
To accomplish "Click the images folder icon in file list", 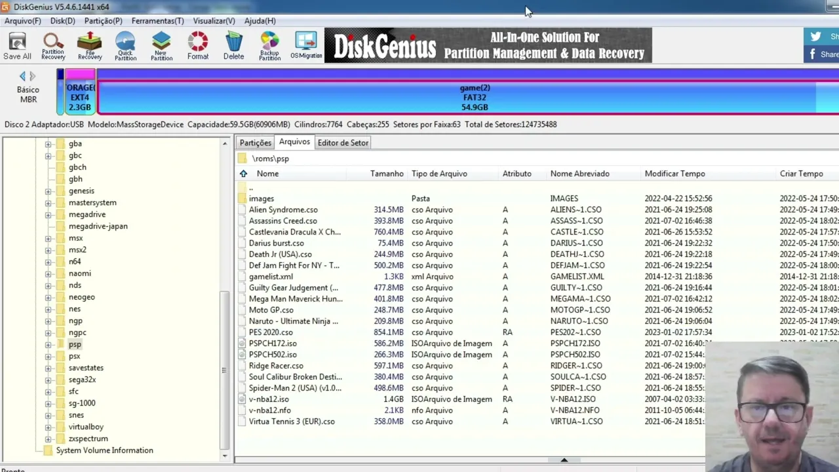I will tap(242, 199).
